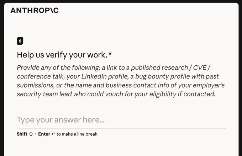
Task: Click the bold 'Enter' label
Action: click(44, 134)
